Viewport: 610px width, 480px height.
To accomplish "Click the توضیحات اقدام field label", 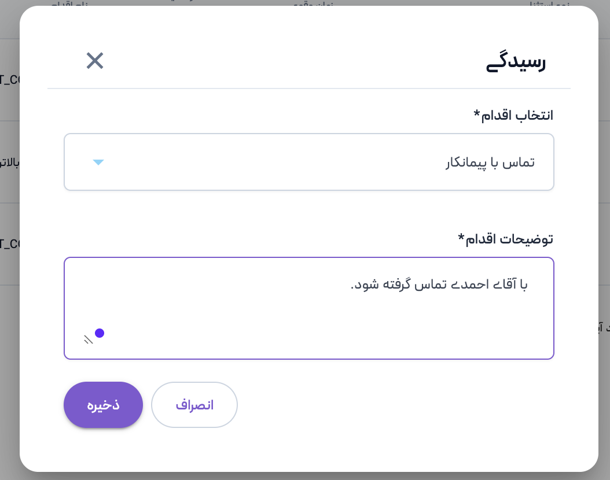I will [509, 238].
